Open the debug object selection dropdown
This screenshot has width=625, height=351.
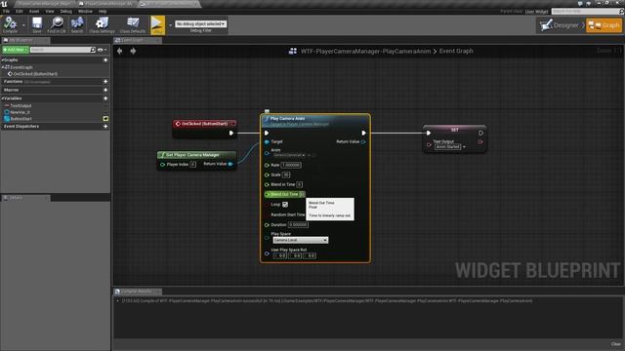[200, 23]
